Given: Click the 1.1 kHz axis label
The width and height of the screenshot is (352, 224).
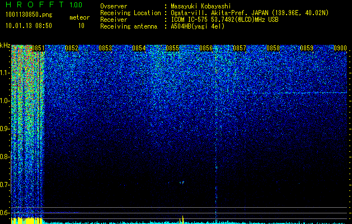Looking at the screenshot, I should pyautogui.click(x=4, y=73).
